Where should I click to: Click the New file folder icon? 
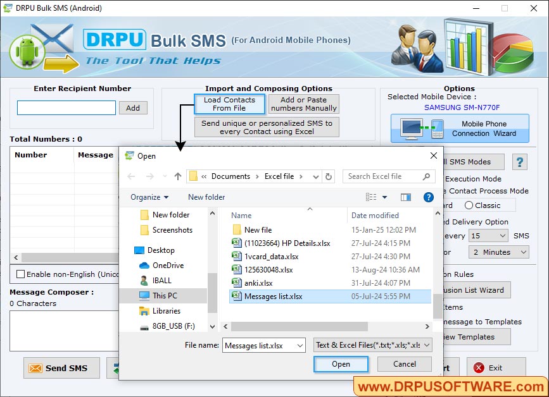(x=237, y=229)
